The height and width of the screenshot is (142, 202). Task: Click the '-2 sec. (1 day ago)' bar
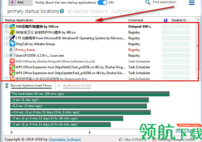click(79, 100)
